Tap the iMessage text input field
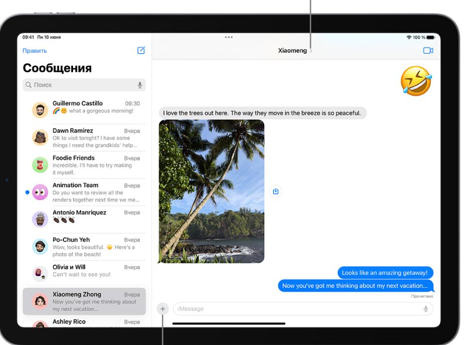The image size is (476, 345). [x=303, y=309]
